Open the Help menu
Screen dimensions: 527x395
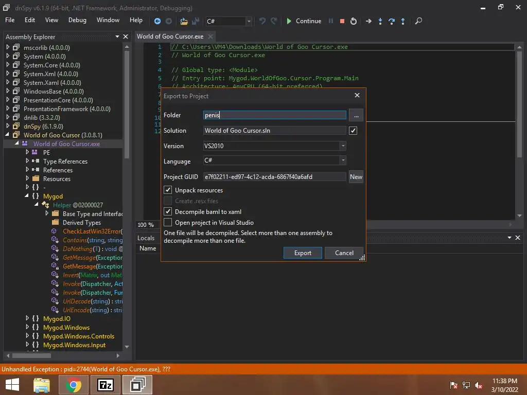[136, 20]
